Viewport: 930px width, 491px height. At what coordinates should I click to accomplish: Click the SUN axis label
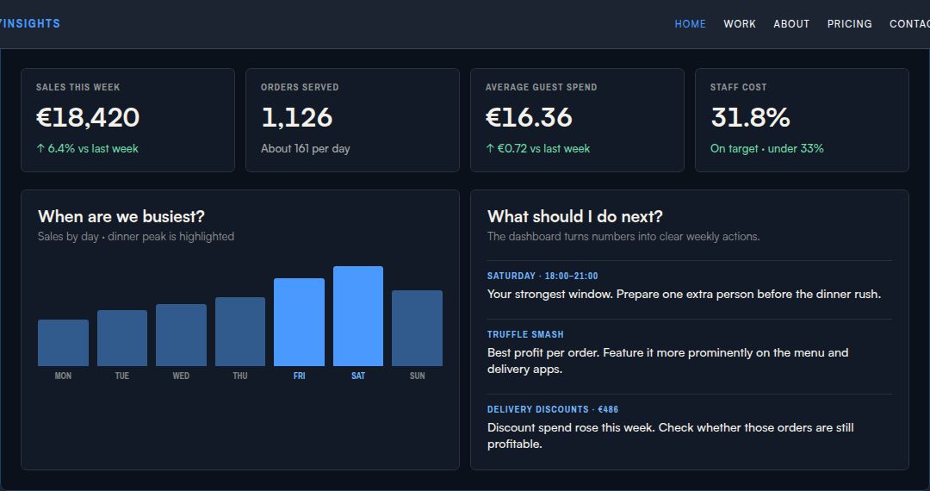(x=417, y=376)
